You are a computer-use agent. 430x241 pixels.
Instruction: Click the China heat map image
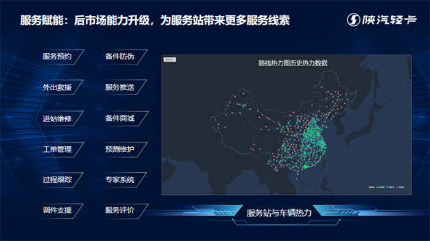pos(287,125)
